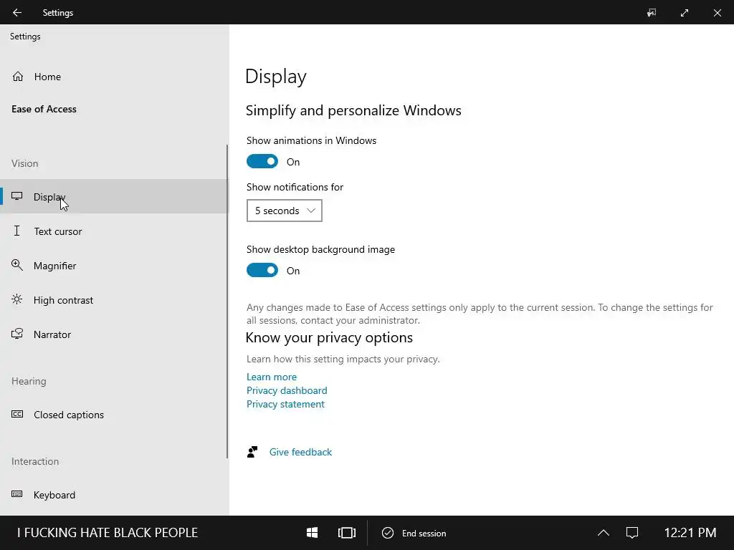The image size is (734, 550).
Task: Click the Closed captions CC icon
Action: 17,415
